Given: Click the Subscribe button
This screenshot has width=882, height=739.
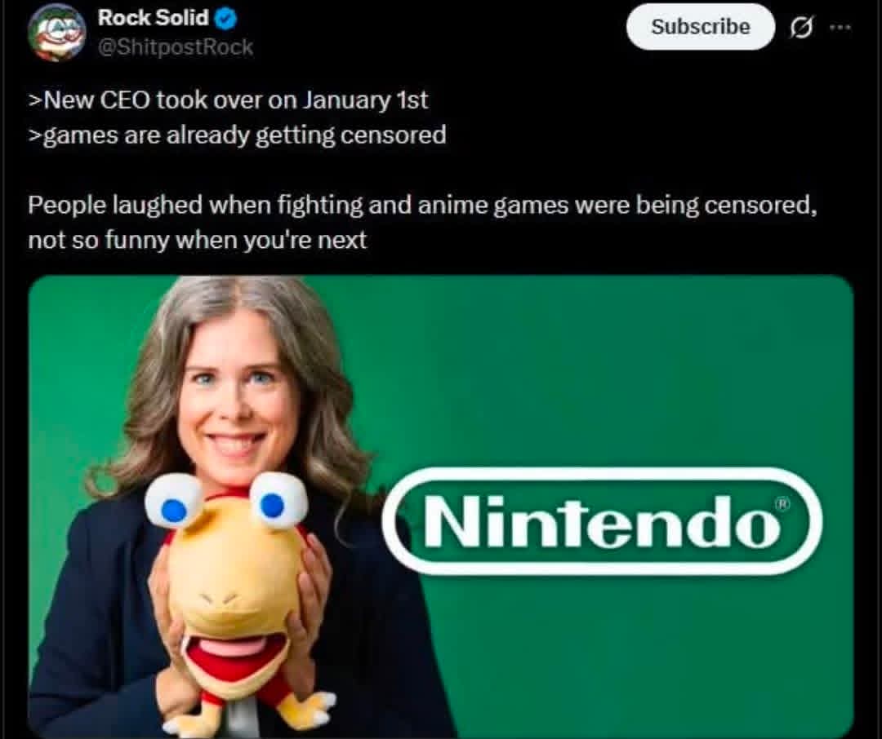Looking at the screenshot, I should pyautogui.click(x=701, y=26).
